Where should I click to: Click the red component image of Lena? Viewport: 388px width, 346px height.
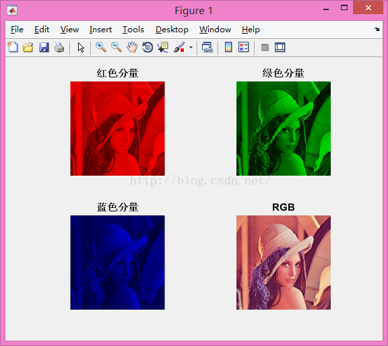click(x=117, y=129)
